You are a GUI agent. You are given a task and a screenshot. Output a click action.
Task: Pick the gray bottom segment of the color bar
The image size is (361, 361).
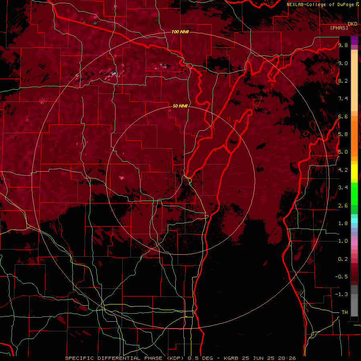point(354,307)
